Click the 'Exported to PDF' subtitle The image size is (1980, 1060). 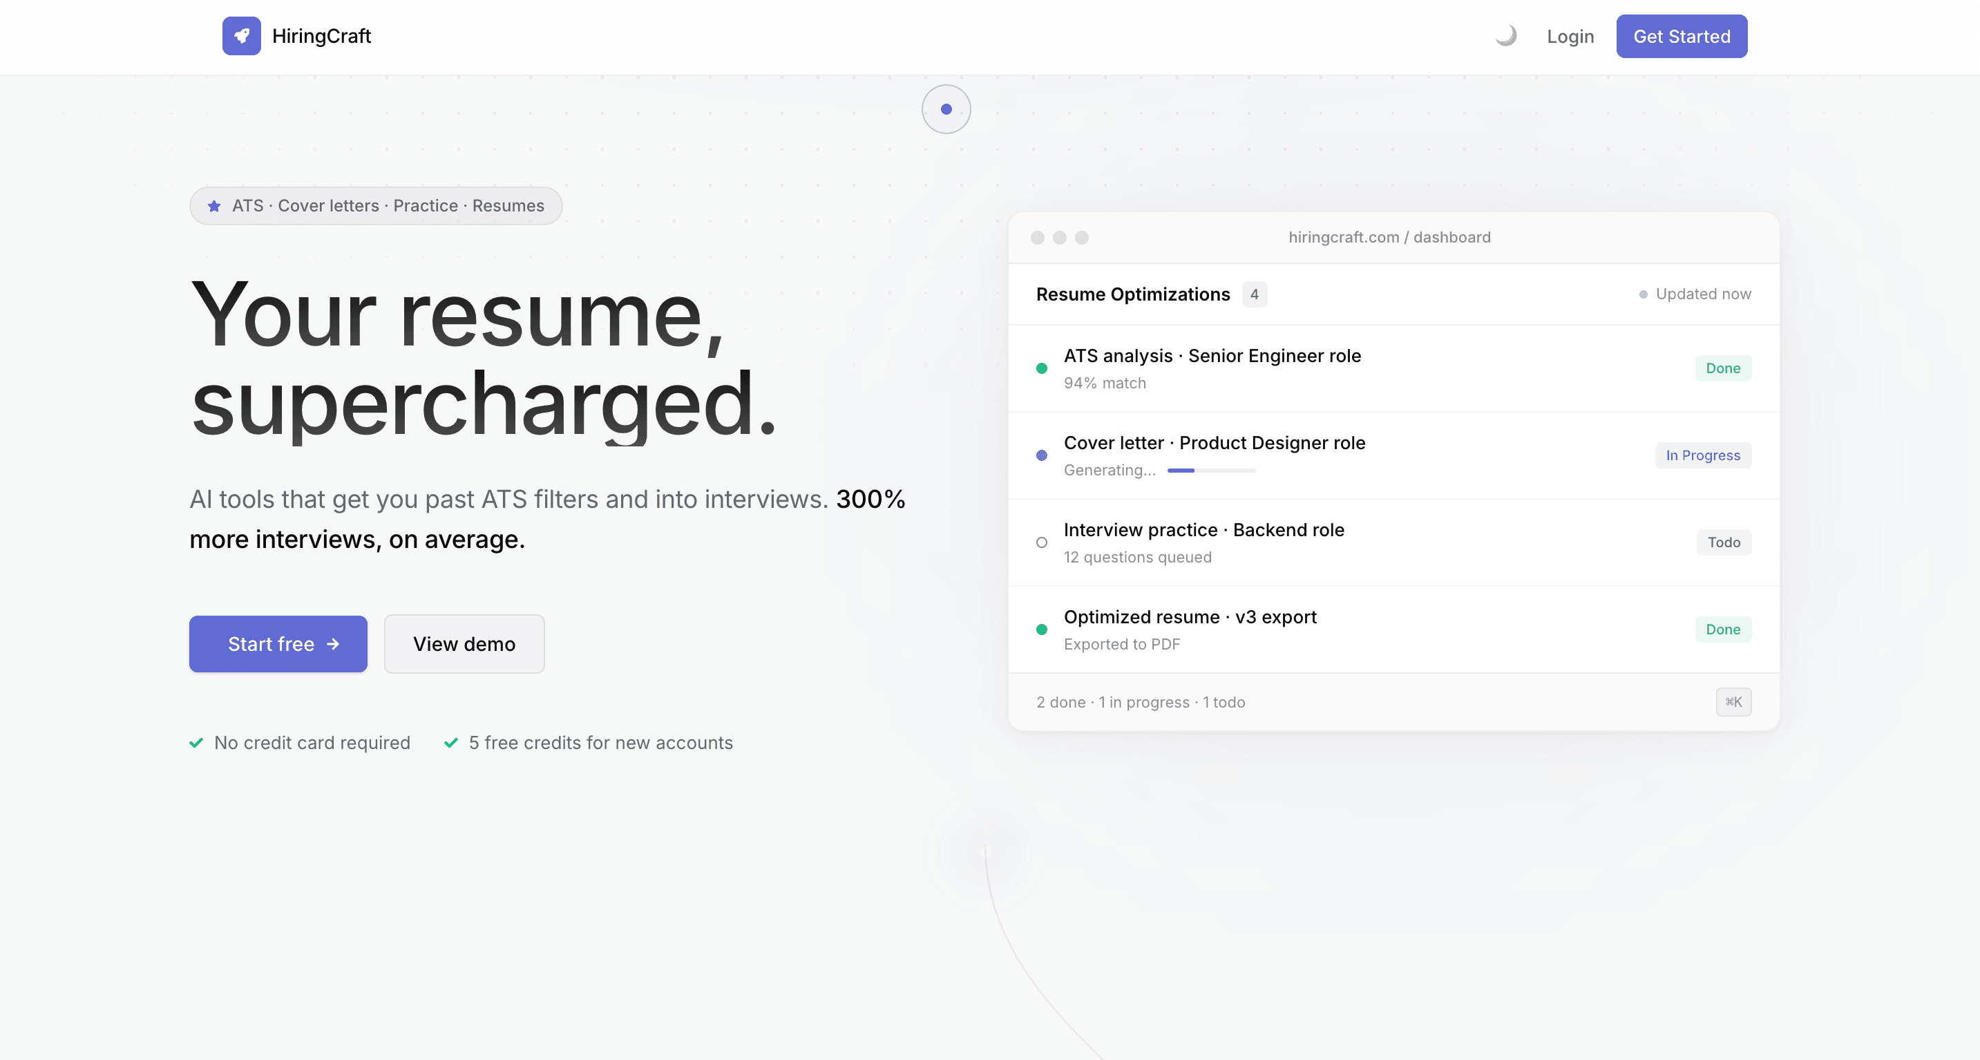tap(1121, 644)
